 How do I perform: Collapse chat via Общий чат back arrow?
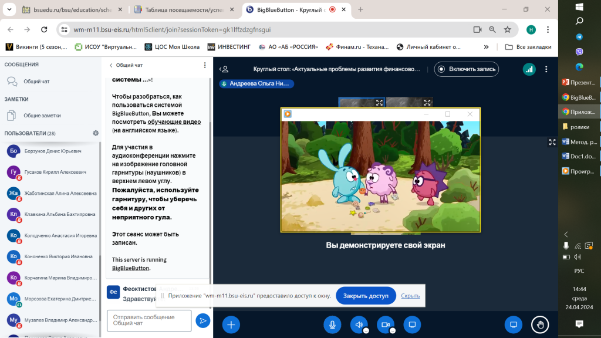[126, 65]
